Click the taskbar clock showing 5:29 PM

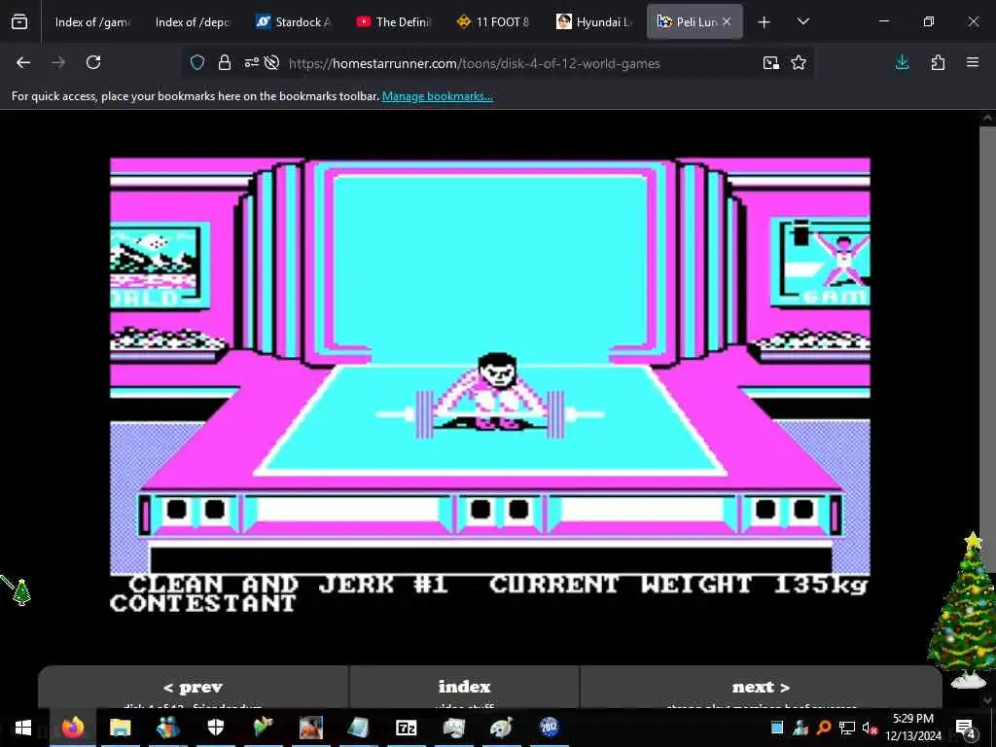912,728
